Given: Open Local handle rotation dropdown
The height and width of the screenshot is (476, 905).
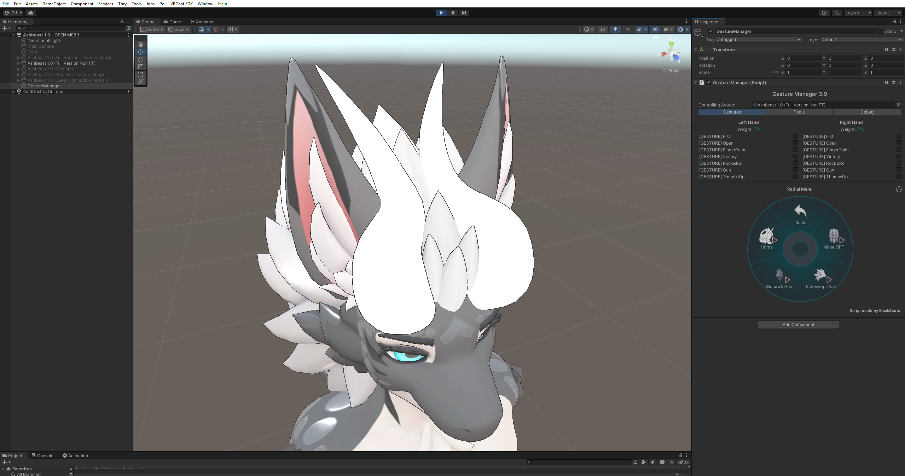Looking at the screenshot, I should click(x=179, y=29).
